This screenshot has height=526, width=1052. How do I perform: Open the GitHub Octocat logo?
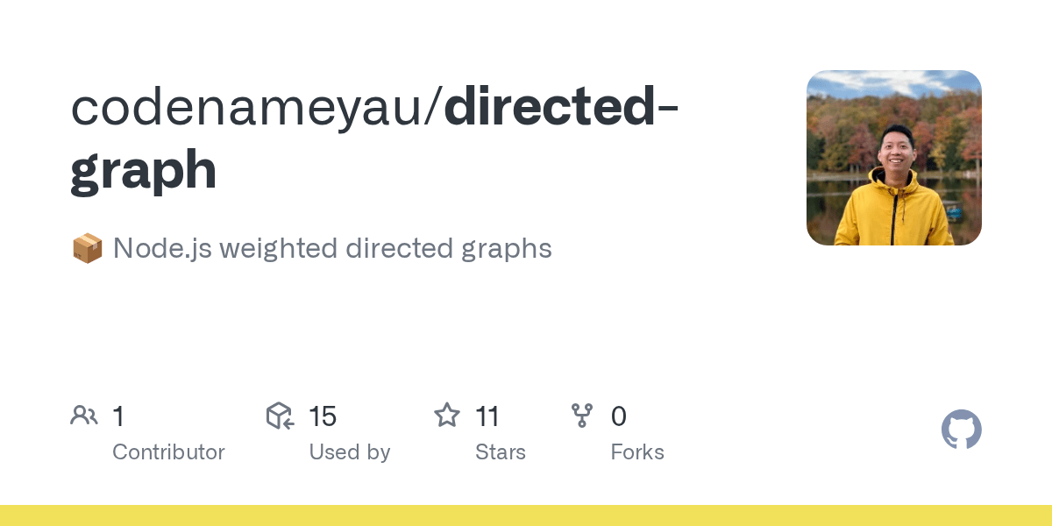tap(962, 430)
